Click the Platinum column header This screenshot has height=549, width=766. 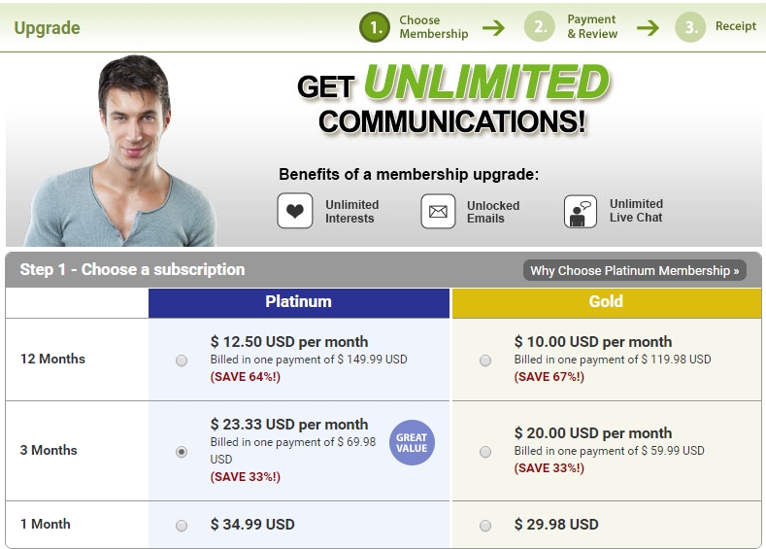tap(299, 302)
